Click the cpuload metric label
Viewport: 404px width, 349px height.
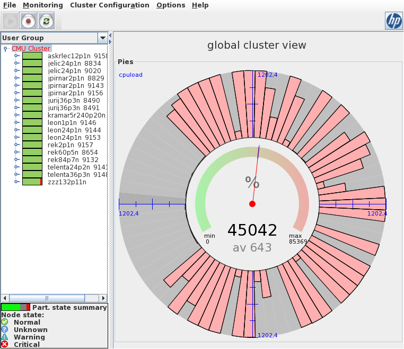[130, 75]
